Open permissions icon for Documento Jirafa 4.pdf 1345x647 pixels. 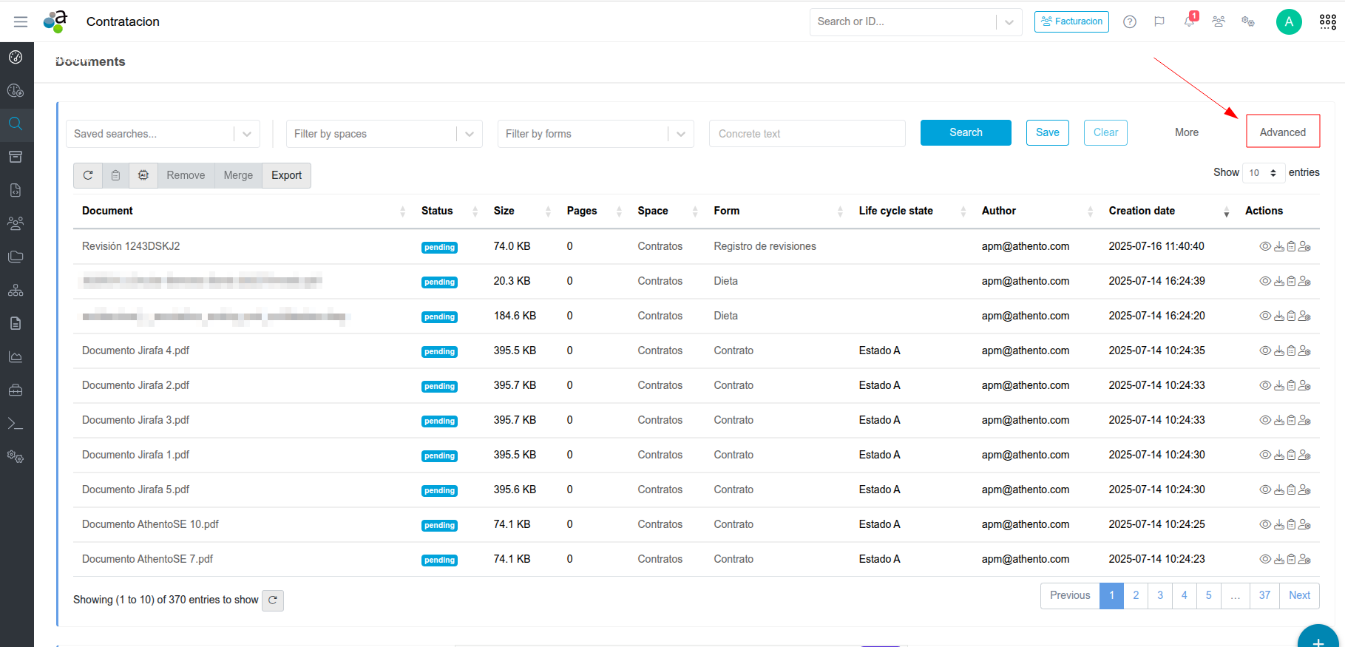click(x=1304, y=350)
